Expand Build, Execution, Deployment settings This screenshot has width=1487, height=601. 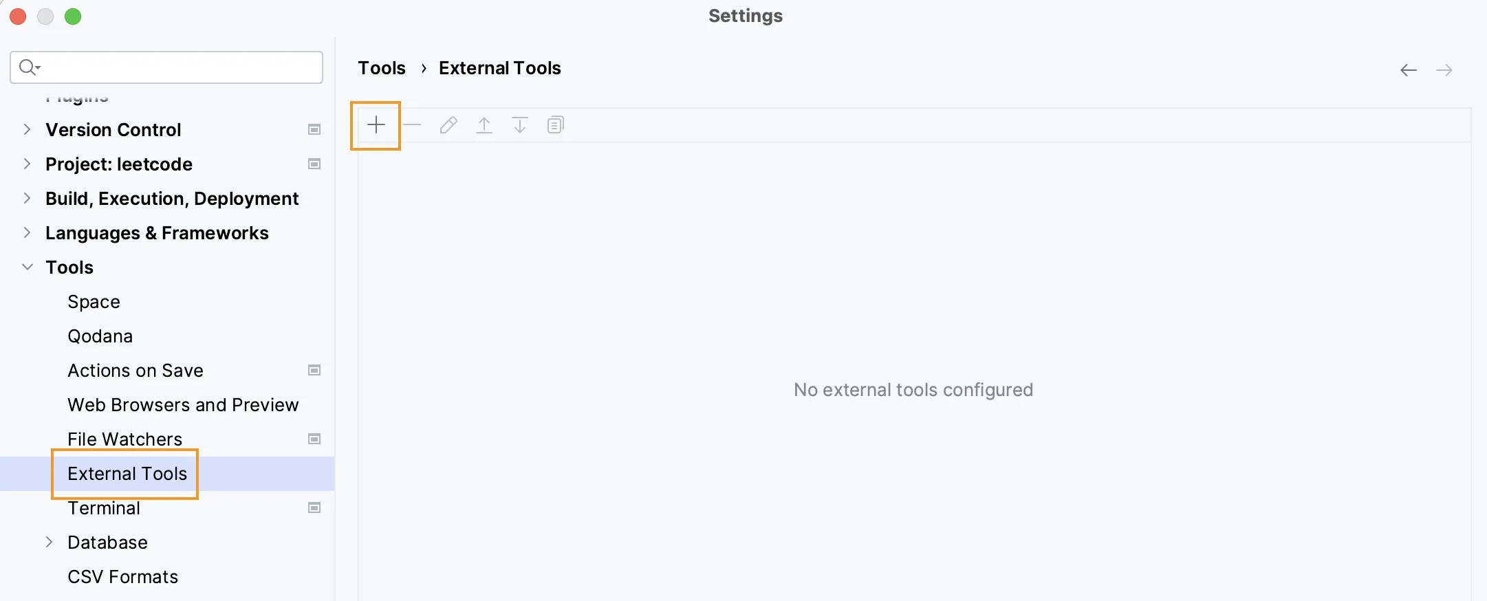pos(27,198)
